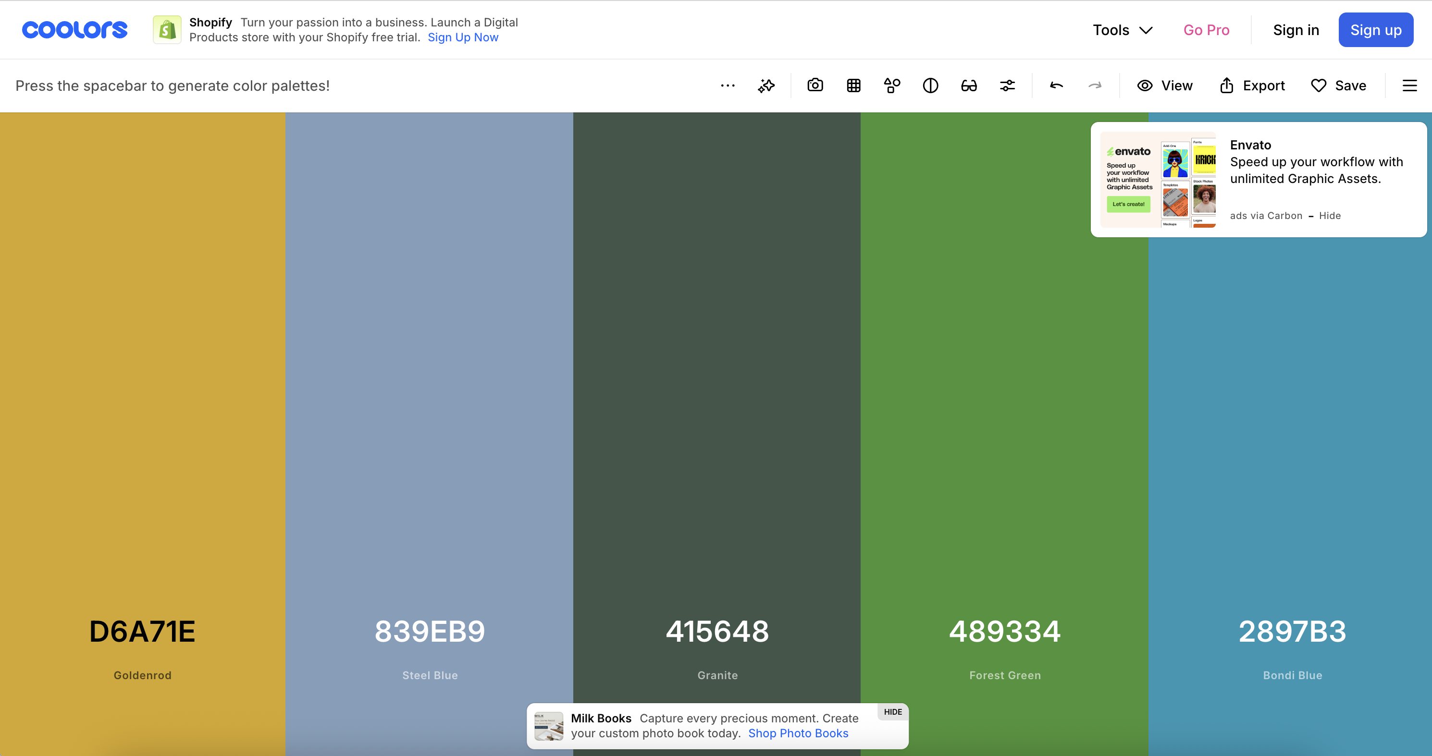Click the AI palette generator sparkle icon

click(x=766, y=85)
